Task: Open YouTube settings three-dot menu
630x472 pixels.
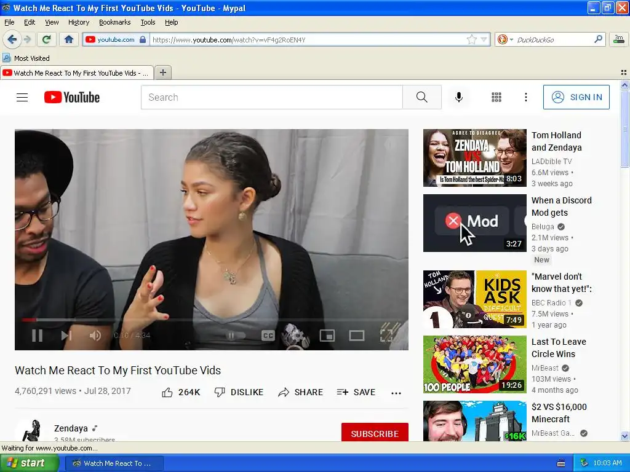Action: pyautogui.click(x=525, y=97)
